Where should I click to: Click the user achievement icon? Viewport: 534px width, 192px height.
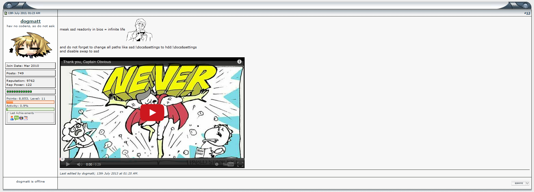[12, 118]
